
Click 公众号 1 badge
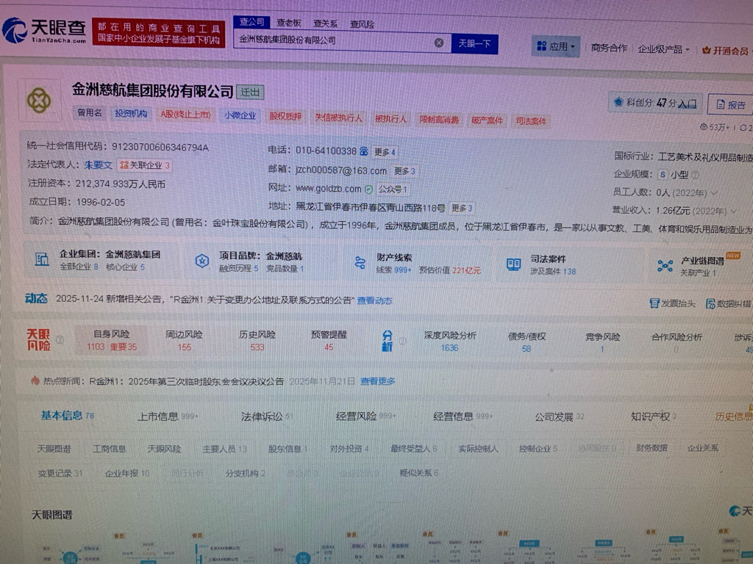coord(393,190)
